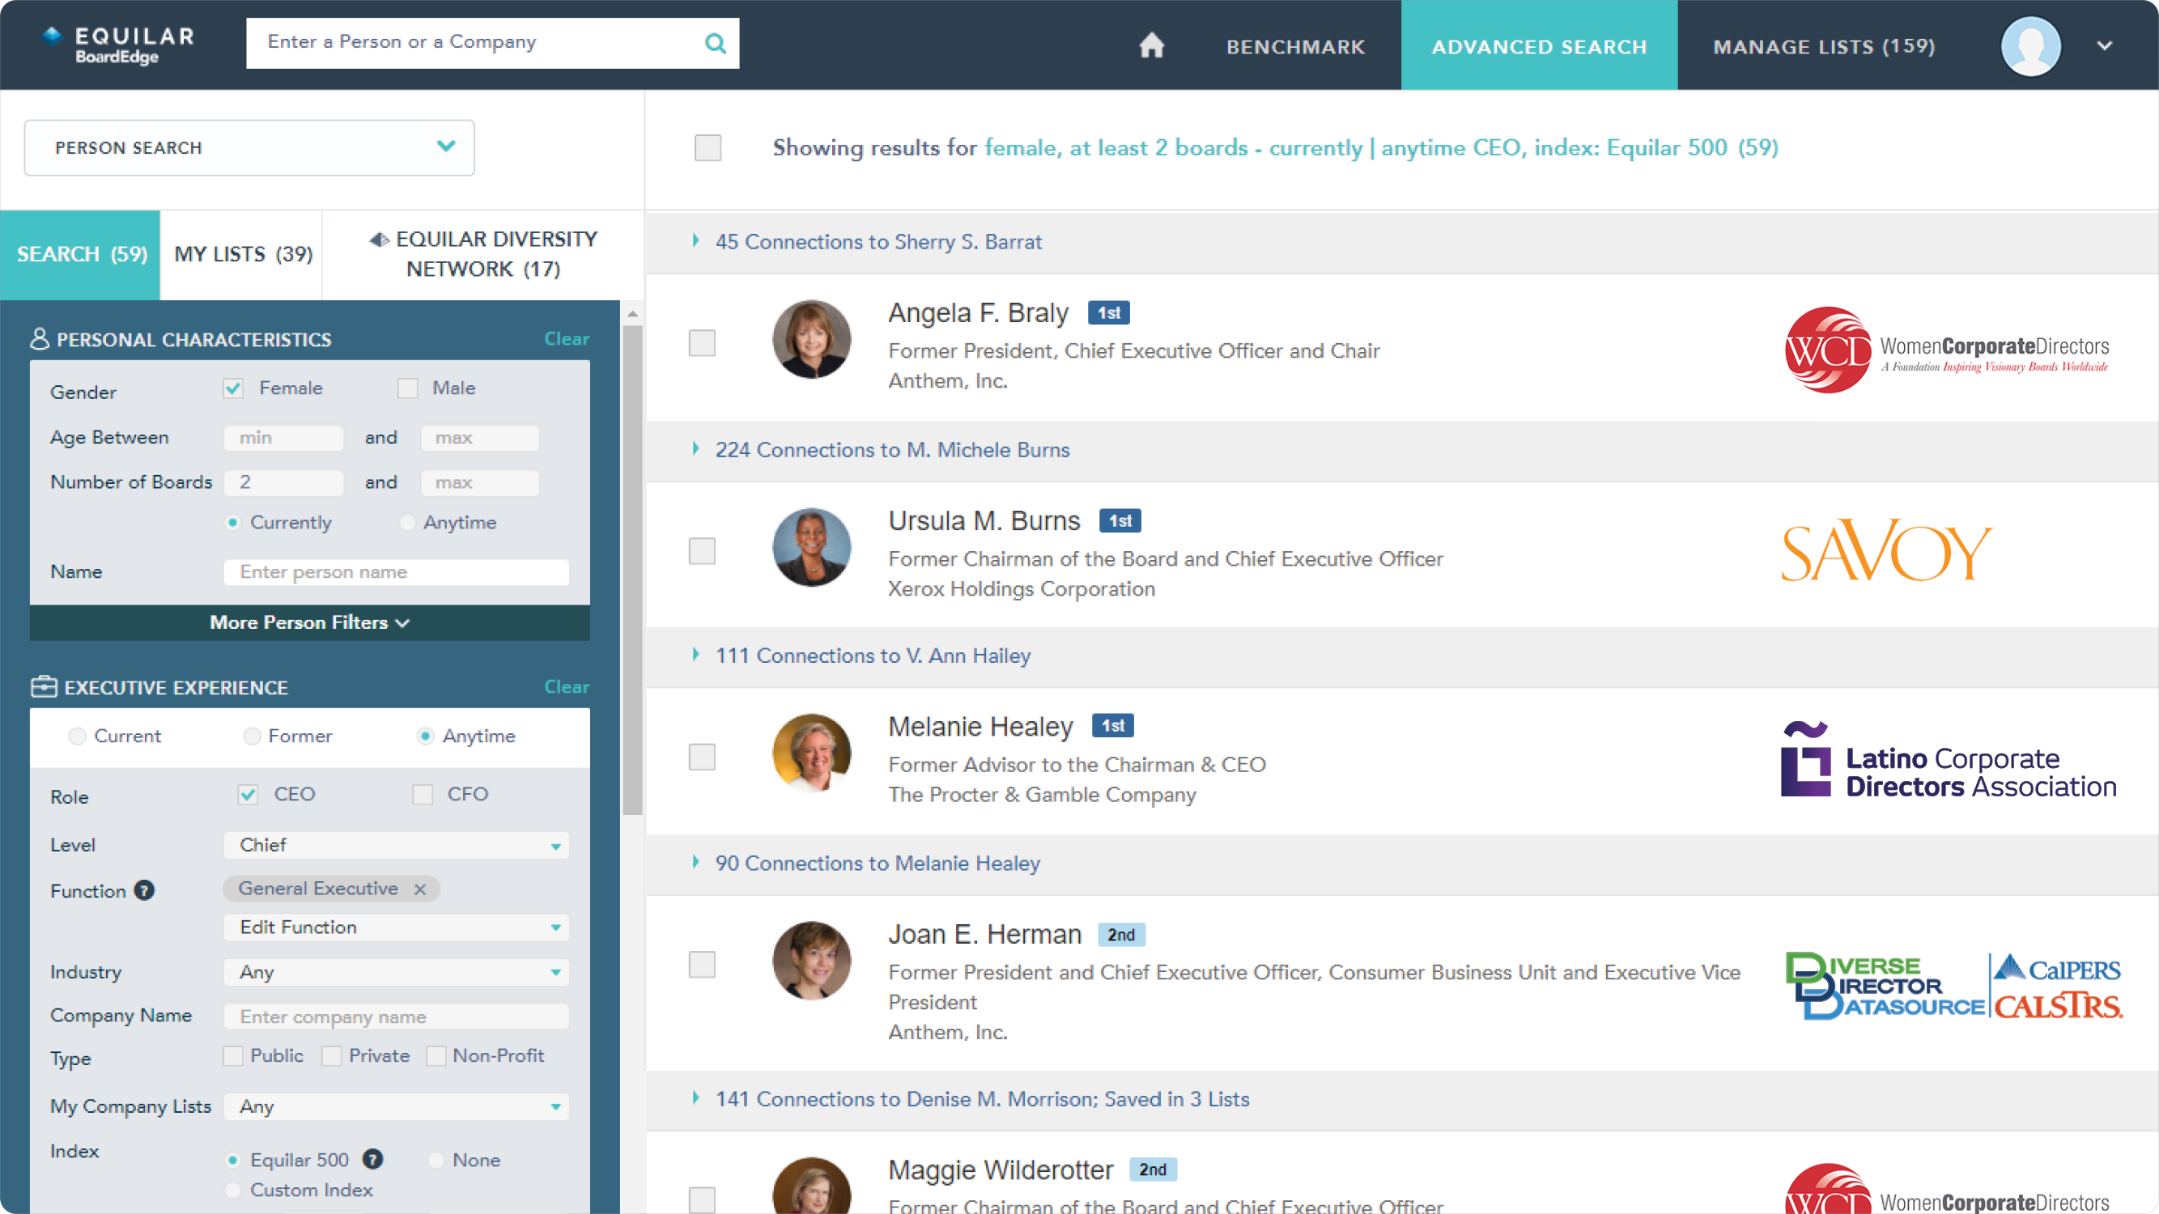Select the Former executive experience option
The height and width of the screenshot is (1214, 2159).
pyautogui.click(x=252, y=736)
